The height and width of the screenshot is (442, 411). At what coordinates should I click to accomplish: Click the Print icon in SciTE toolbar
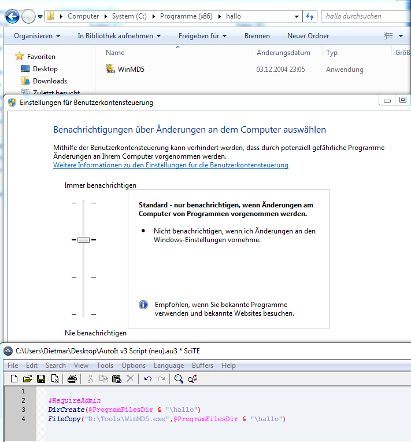pos(72,379)
